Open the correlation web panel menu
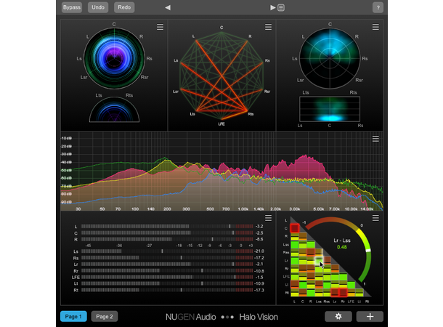The height and width of the screenshot is (327, 443). (x=268, y=27)
